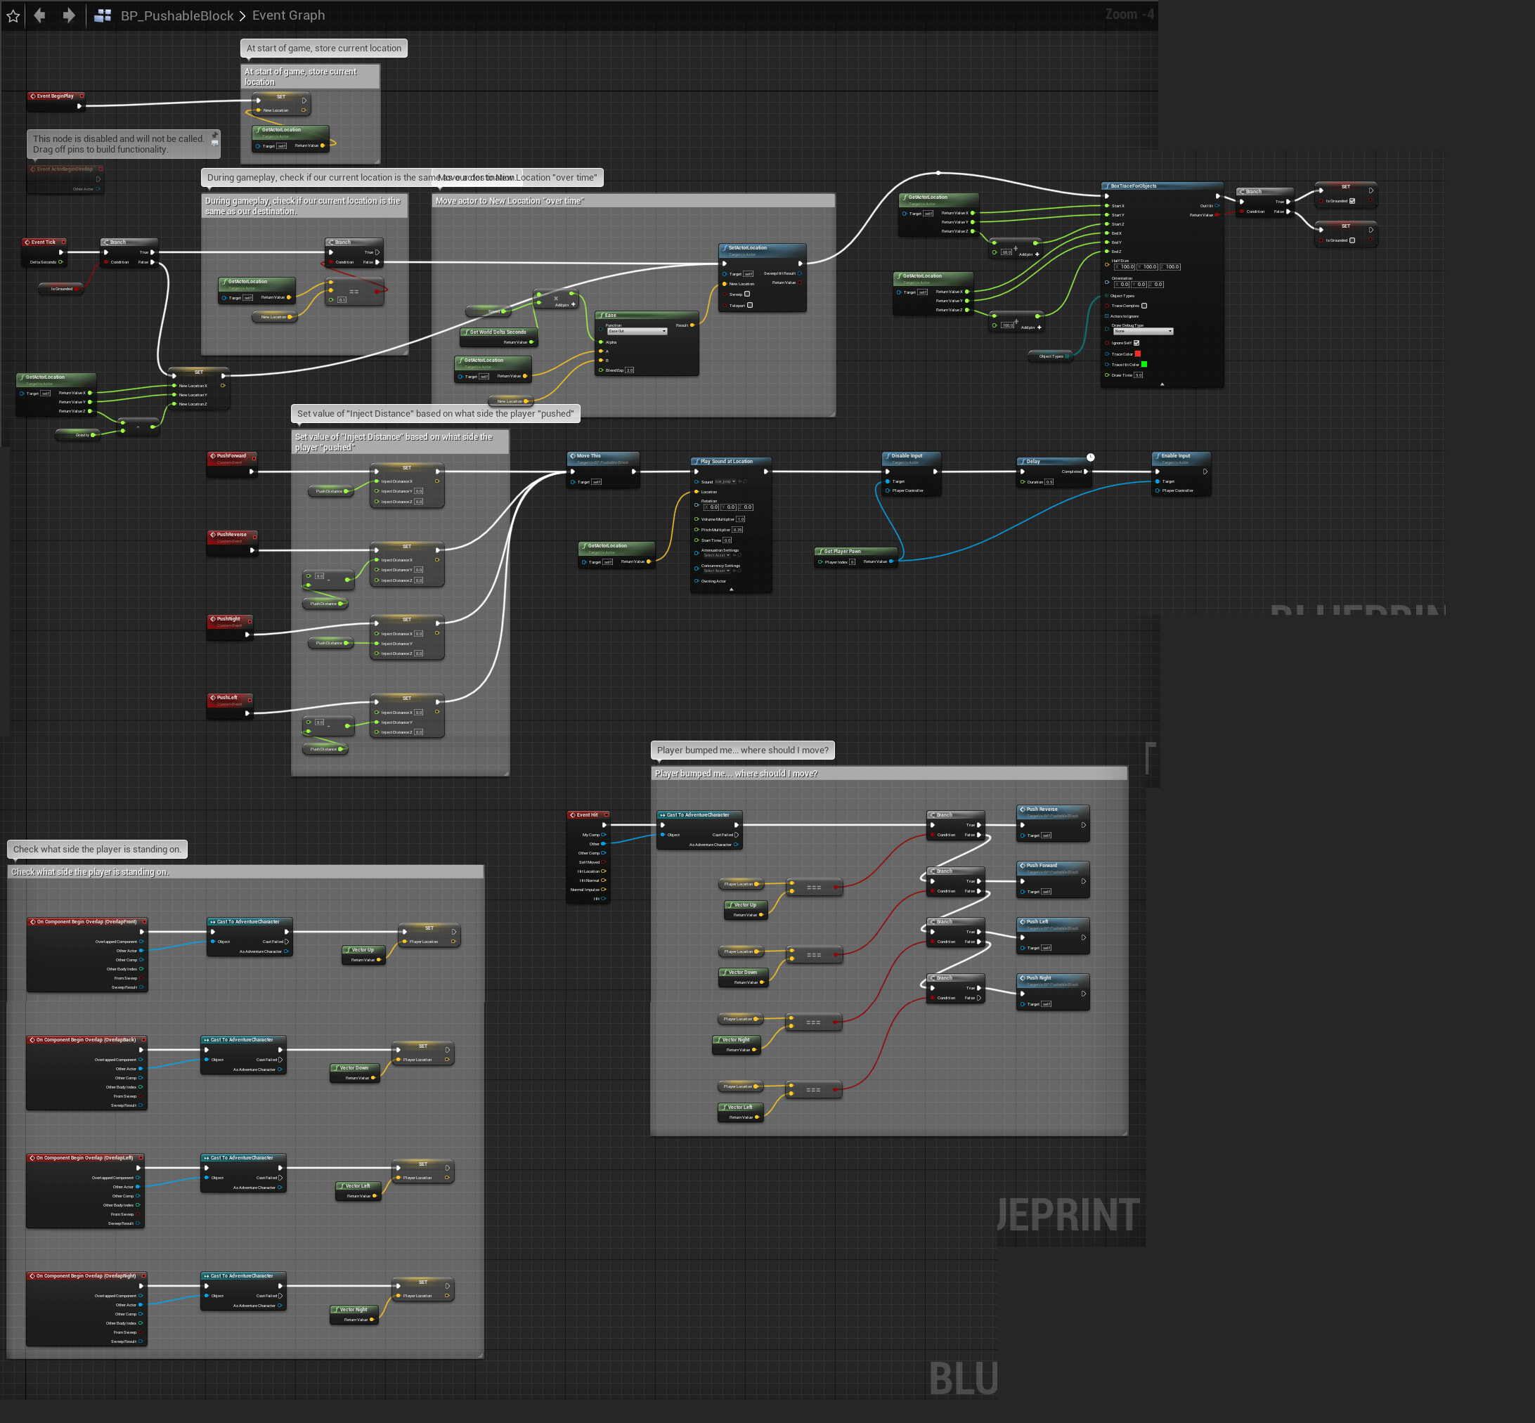Click the red Trace Color swatch
The height and width of the screenshot is (1423, 1535).
coord(1138,354)
